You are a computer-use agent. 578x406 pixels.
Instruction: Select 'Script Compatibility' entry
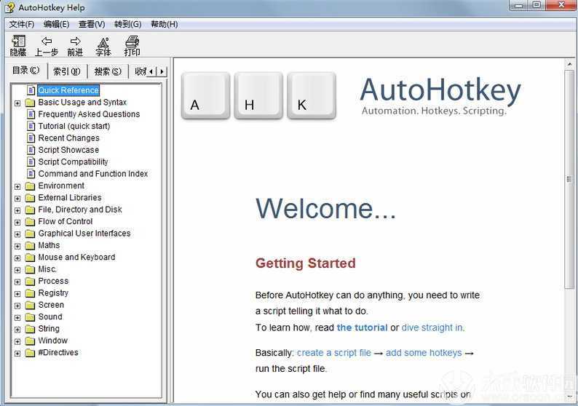click(73, 162)
